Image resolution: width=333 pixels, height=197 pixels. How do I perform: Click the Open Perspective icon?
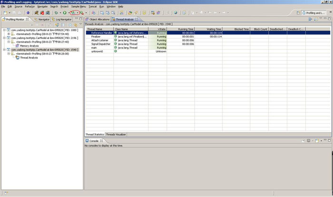[x=298, y=13]
